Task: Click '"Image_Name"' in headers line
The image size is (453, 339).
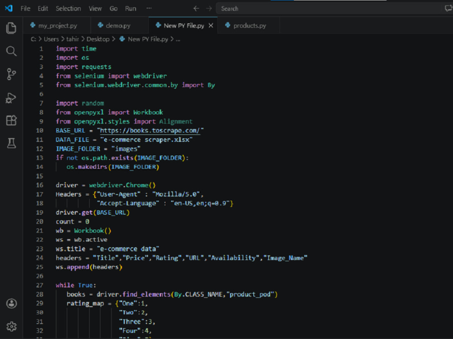Action: 285,258
